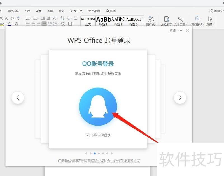Click the 新样式 new style icon
This screenshot has height=176, width=224.
tap(151, 21)
